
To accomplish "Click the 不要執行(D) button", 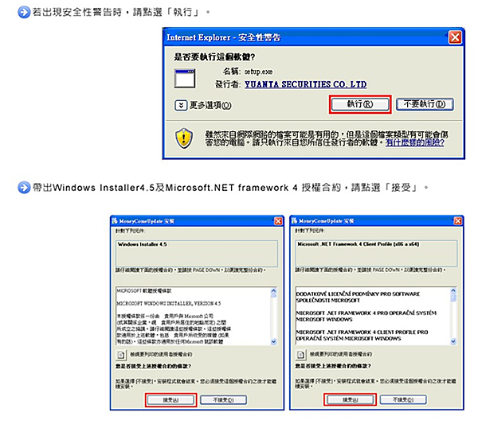I will point(425,104).
